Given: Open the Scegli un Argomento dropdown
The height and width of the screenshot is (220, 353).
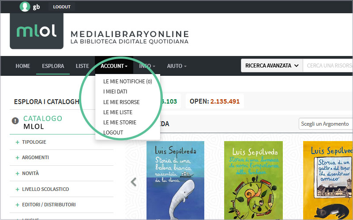Looking at the screenshot, I should pos(326,124).
